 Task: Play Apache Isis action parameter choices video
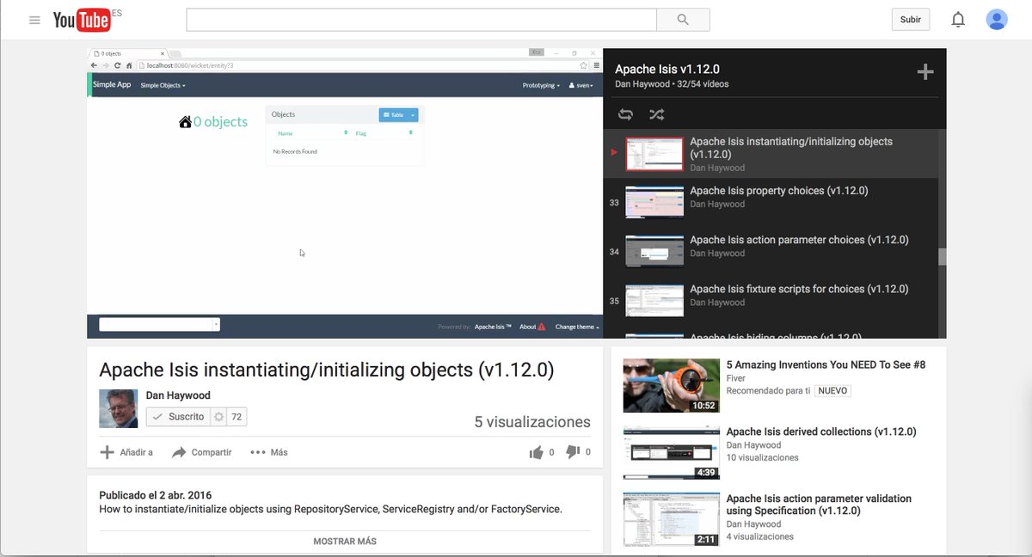point(799,240)
